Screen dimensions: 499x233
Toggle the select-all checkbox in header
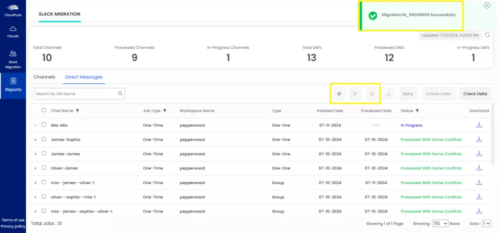[x=43, y=111]
